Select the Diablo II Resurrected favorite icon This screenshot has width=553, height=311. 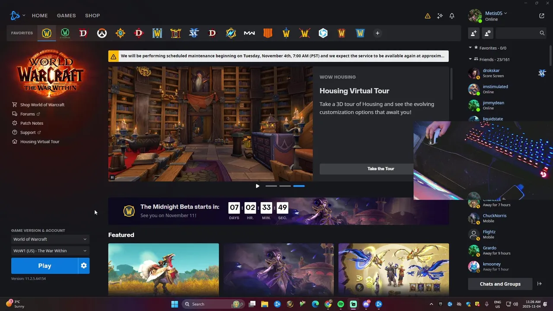176,33
